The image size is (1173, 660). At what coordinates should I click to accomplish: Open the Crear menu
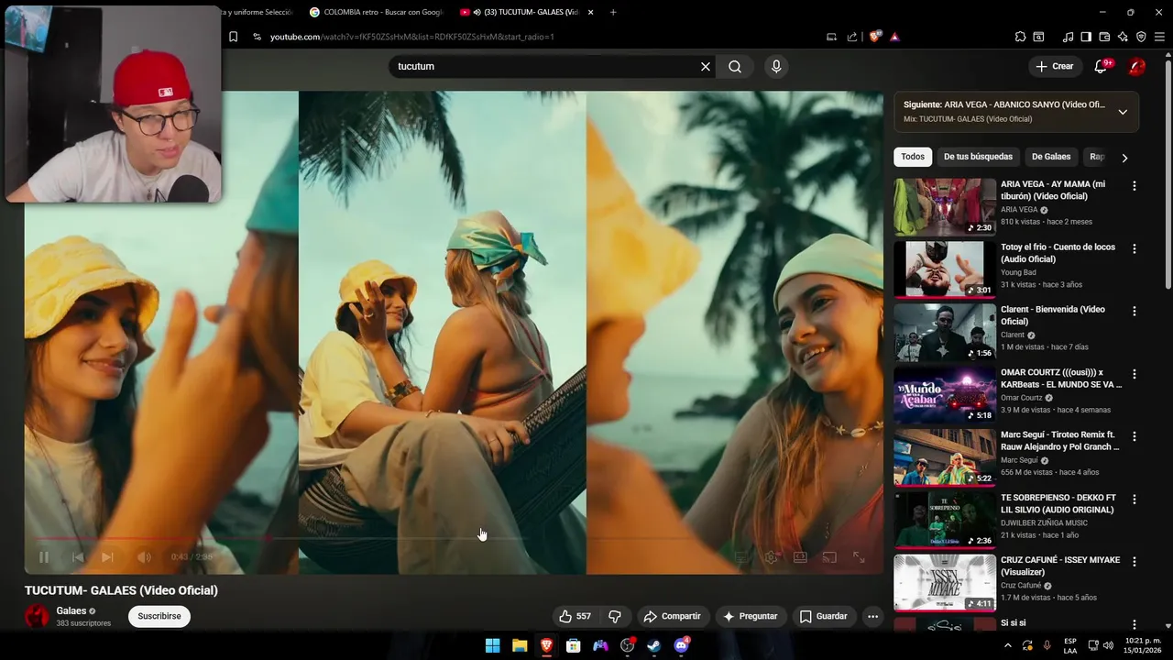pos(1055,66)
